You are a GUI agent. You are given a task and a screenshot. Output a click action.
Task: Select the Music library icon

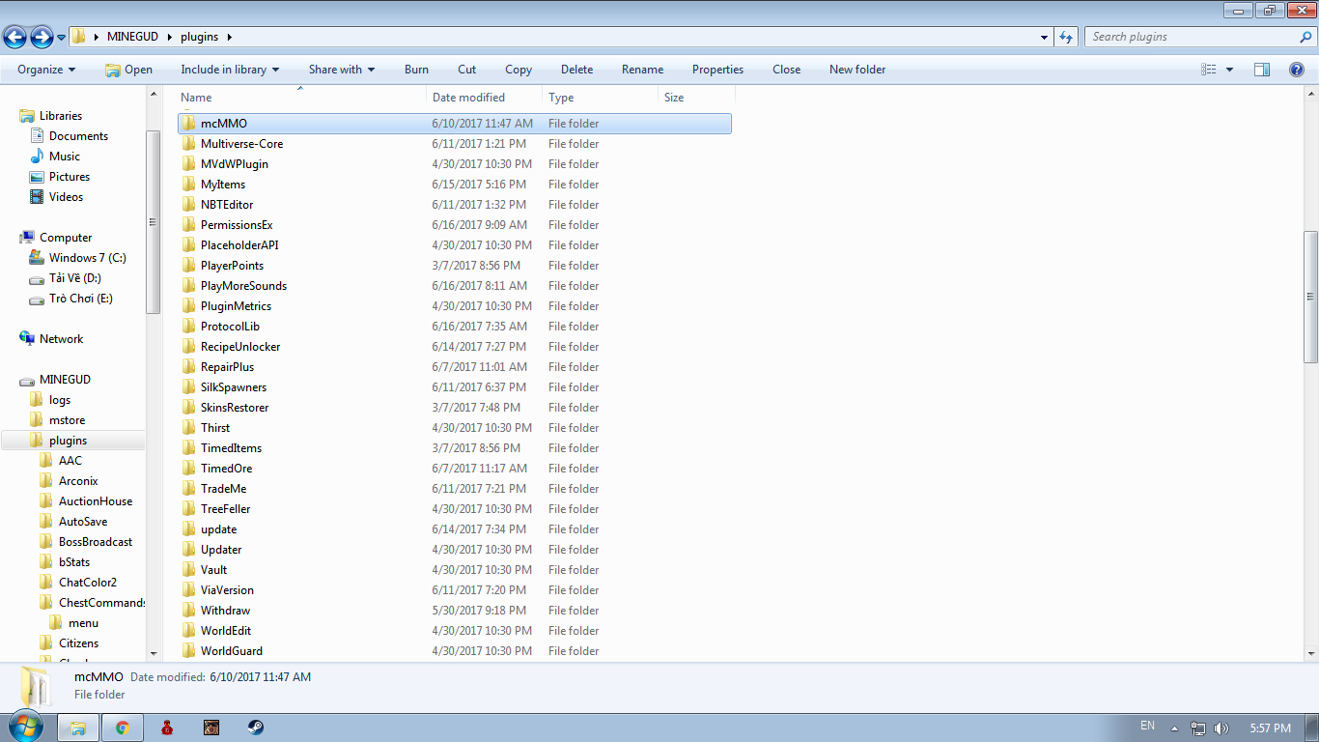coord(38,157)
